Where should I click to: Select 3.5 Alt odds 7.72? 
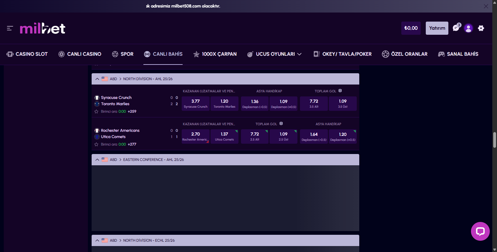[314, 104]
